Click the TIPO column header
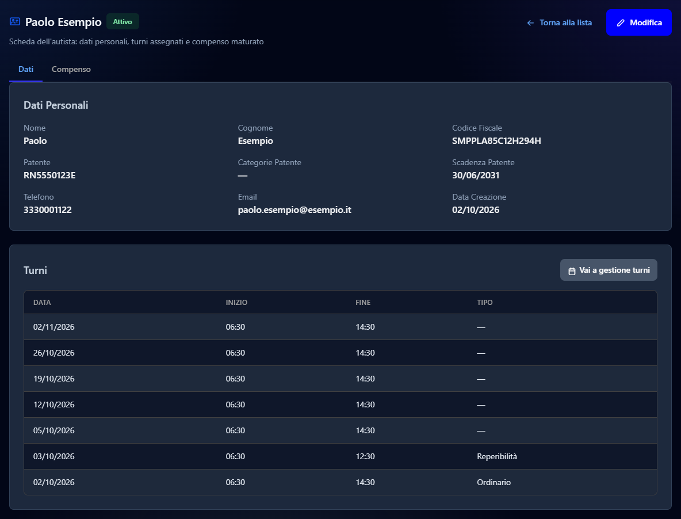The height and width of the screenshot is (519, 681). click(x=485, y=302)
